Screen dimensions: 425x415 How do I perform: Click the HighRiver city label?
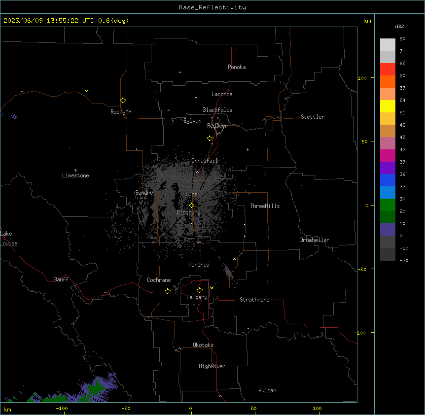[212, 366]
